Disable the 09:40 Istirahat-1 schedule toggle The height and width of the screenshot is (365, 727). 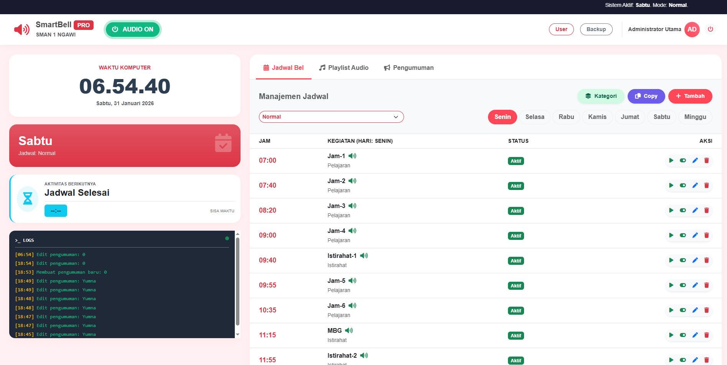(x=682, y=260)
